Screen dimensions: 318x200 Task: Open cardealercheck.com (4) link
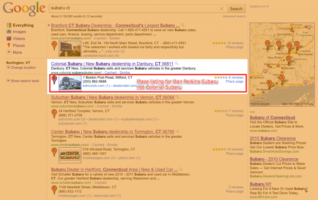101,56
